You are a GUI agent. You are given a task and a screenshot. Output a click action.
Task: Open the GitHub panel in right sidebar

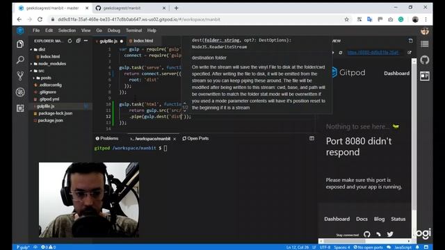(425, 60)
